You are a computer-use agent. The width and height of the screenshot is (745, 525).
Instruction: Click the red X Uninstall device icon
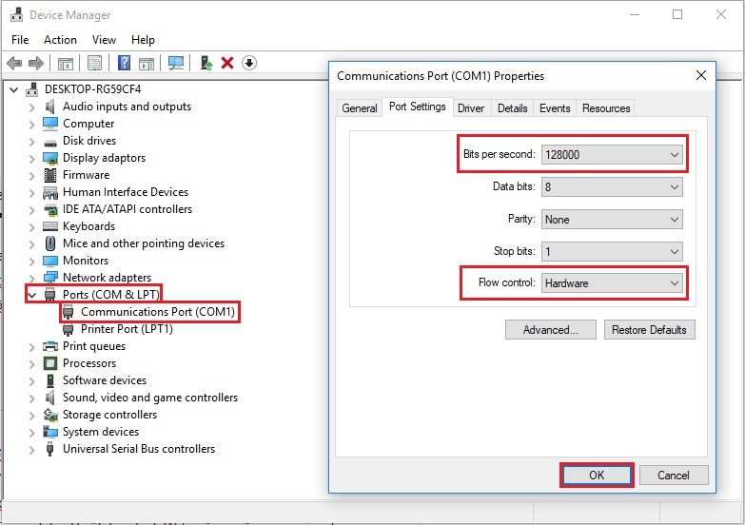click(227, 63)
